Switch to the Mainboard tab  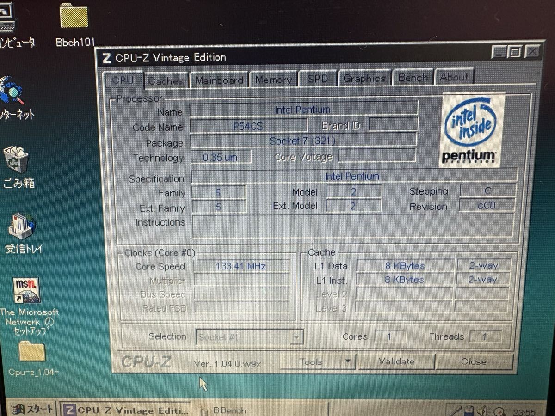pos(219,80)
